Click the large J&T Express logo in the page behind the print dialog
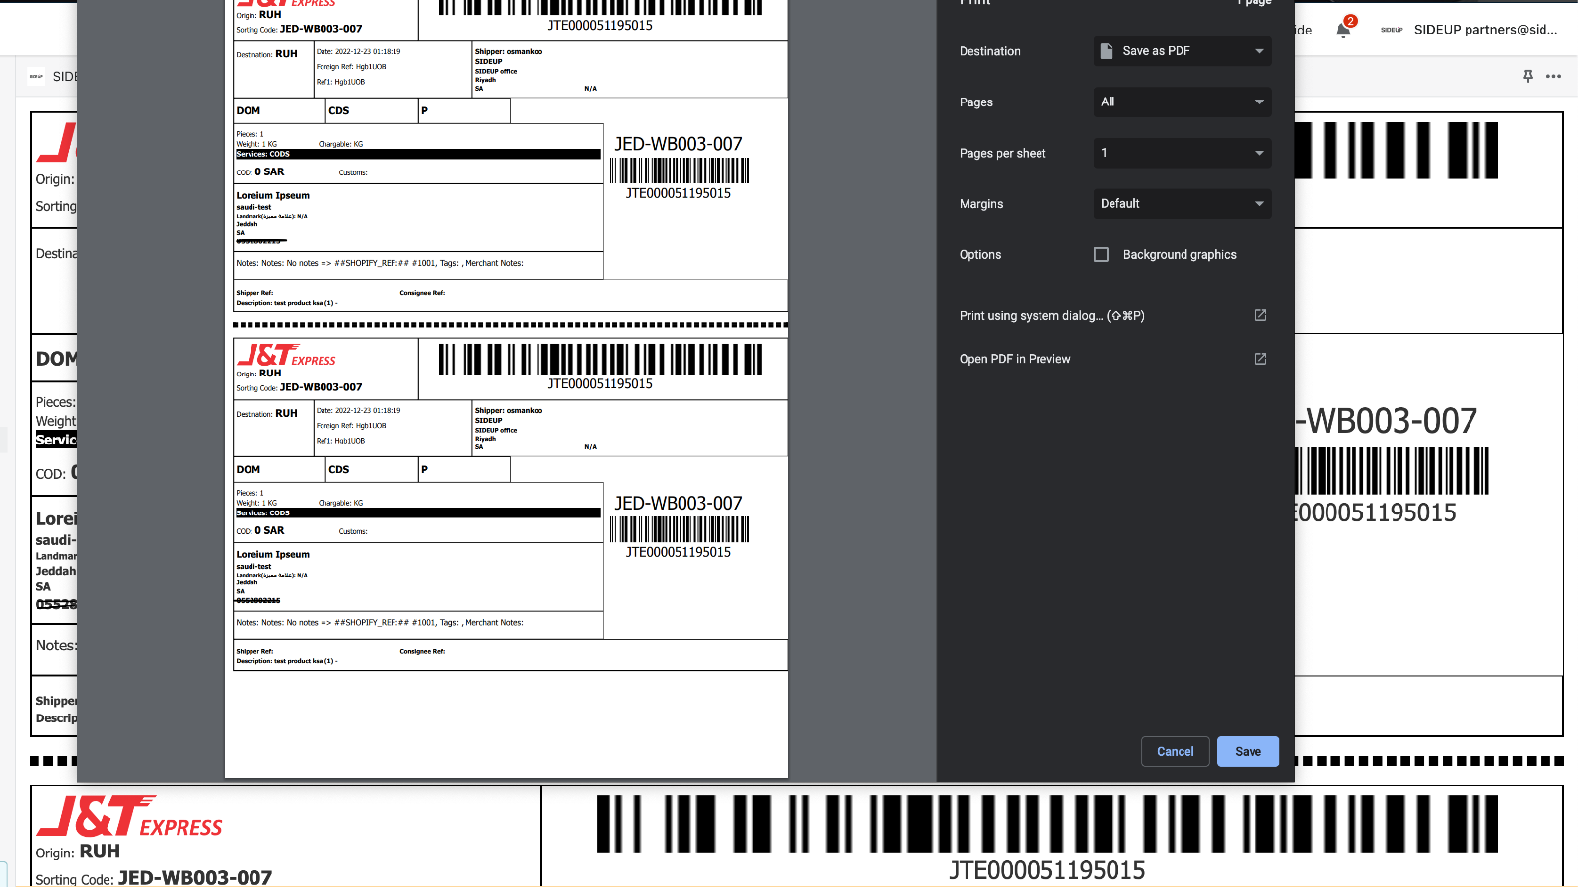This screenshot has height=887, width=1578. [x=129, y=817]
